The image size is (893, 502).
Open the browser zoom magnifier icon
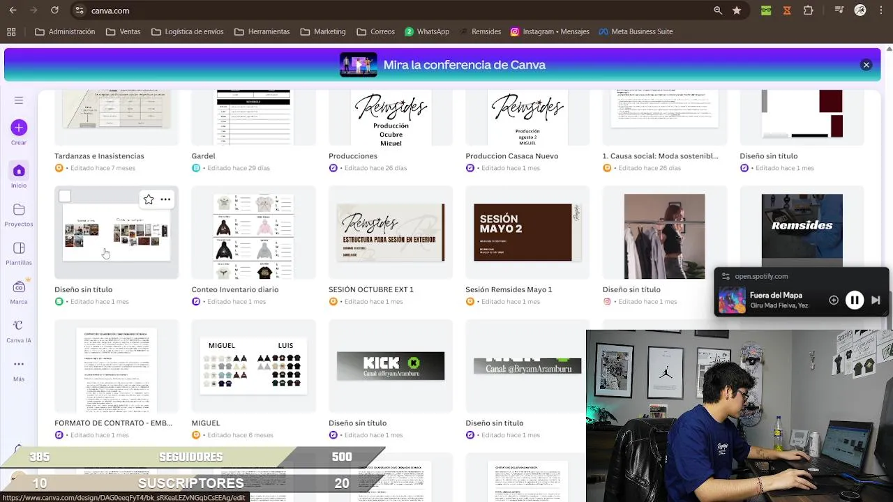[718, 10]
